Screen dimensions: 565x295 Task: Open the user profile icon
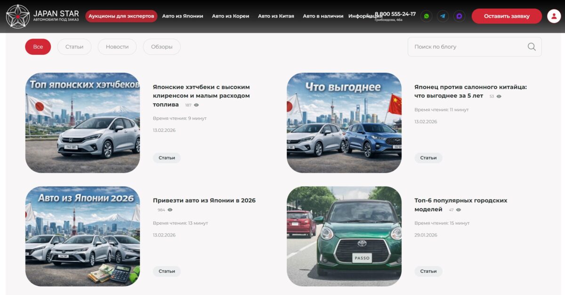554,16
